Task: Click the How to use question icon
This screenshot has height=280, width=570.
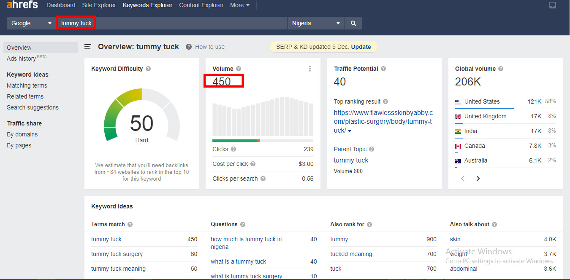Action: point(189,47)
